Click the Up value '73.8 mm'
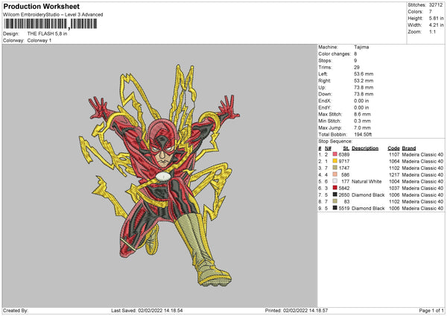Image resolution: width=447 pixels, height=316 pixels. click(364, 87)
